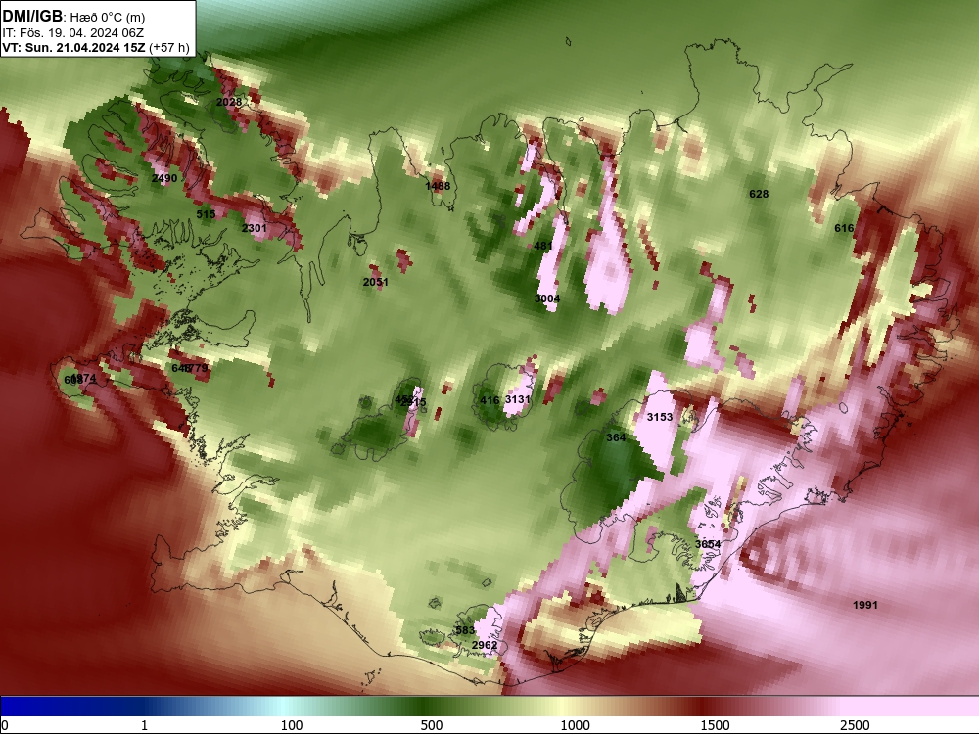979x734 pixels.
Task: Click the map value 2051
Action: tap(376, 282)
